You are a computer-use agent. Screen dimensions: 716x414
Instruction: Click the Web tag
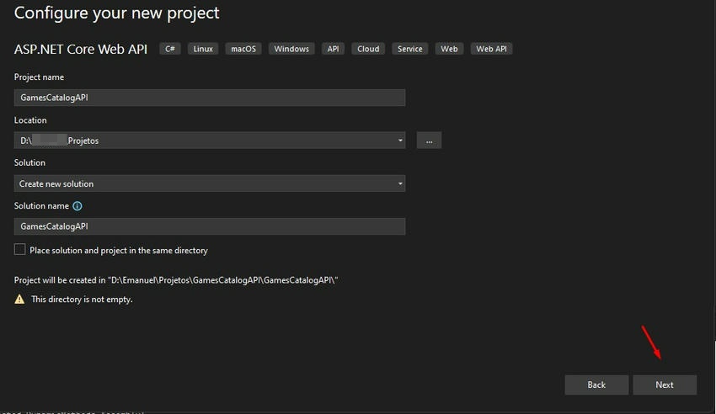click(x=449, y=49)
